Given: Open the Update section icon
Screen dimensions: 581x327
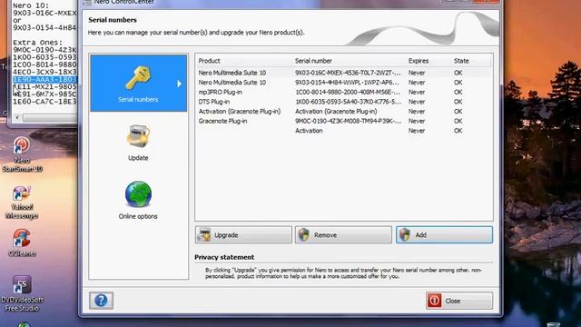Looking at the screenshot, I should tap(138, 136).
